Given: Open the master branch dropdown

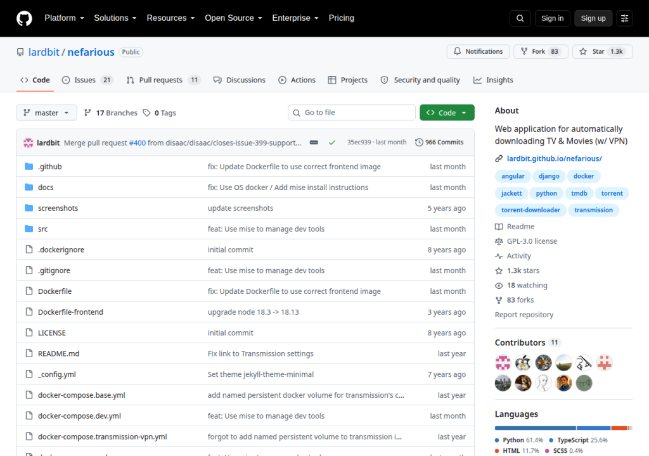Looking at the screenshot, I should coord(46,113).
